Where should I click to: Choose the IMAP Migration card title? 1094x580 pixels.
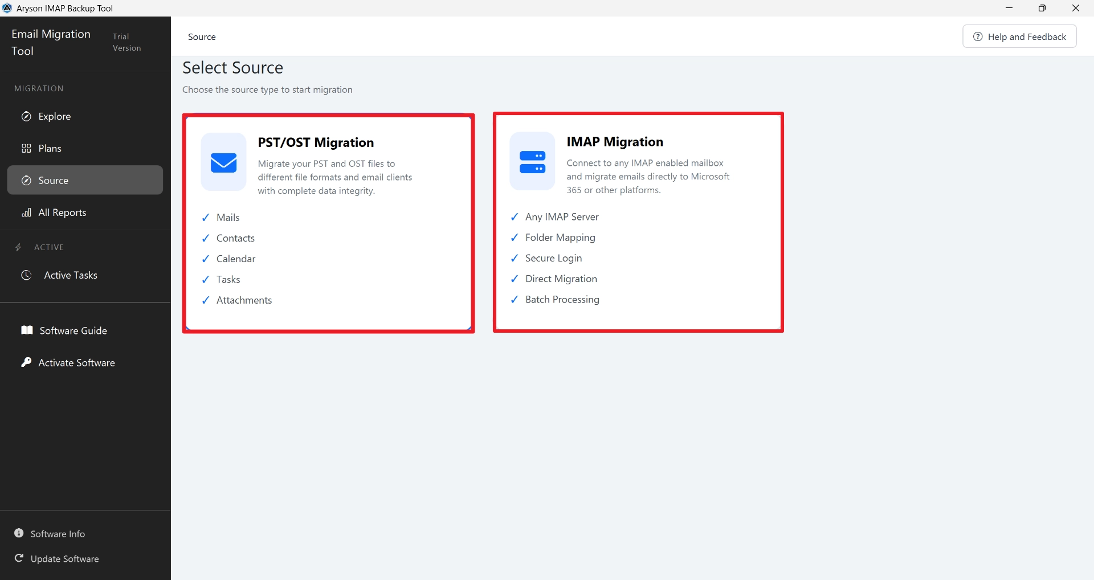[615, 142]
